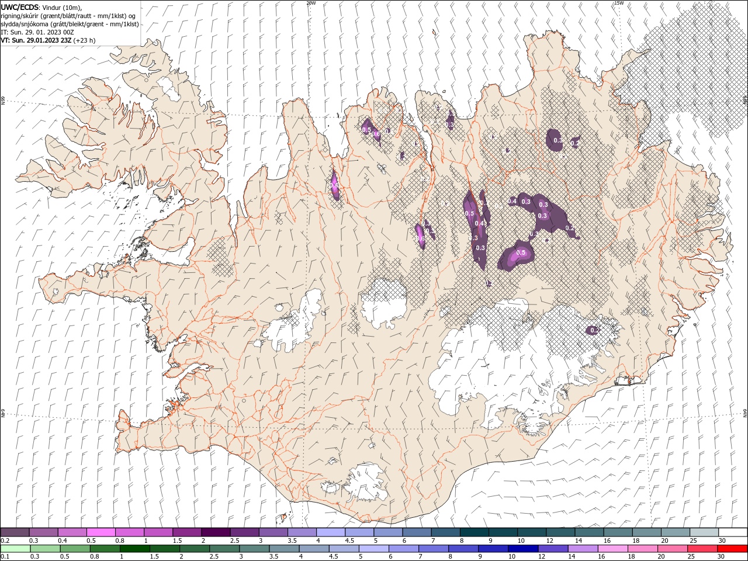Image resolution: width=748 pixels, height=561 pixels.
Task: Pick the bright pink 0.5 swatch, upper legend row
Action: [101, 532]
